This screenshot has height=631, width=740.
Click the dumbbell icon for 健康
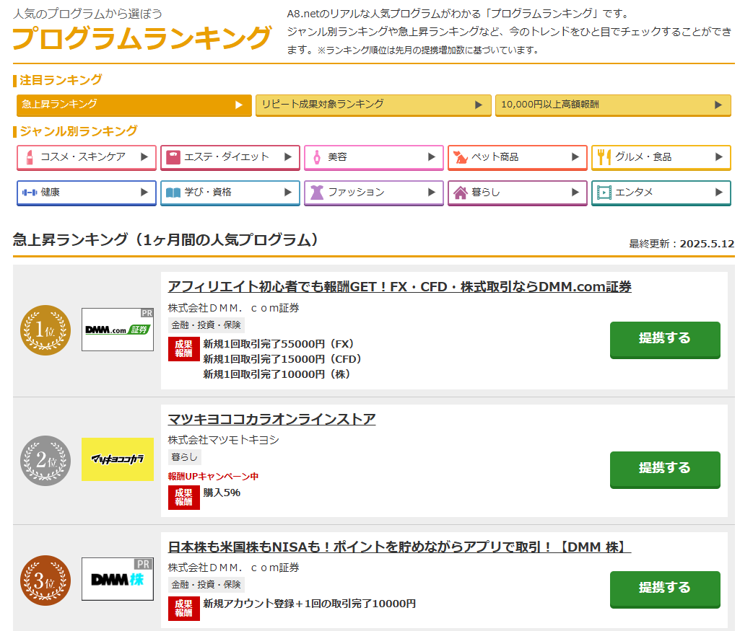pyautogui.click(x=30, y=193)
